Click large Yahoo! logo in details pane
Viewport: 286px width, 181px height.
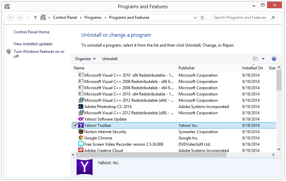click(85, 167)
